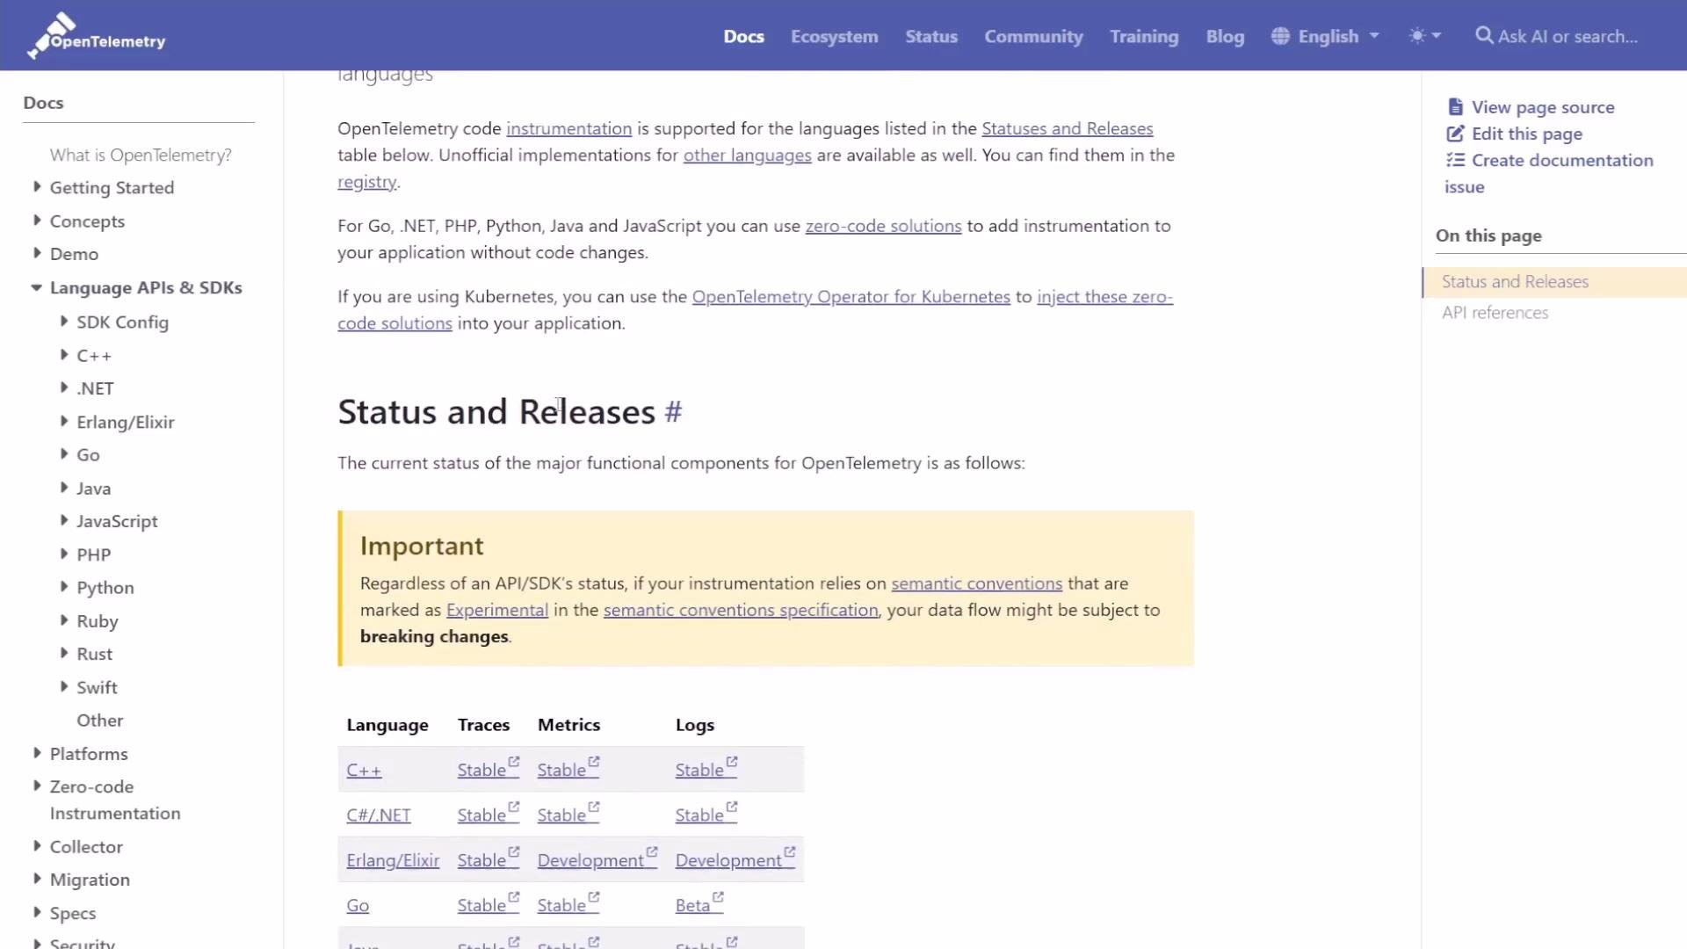Screen dimensions: 1687x949
Task: Open the Status nav item
Action: (931, 36)
